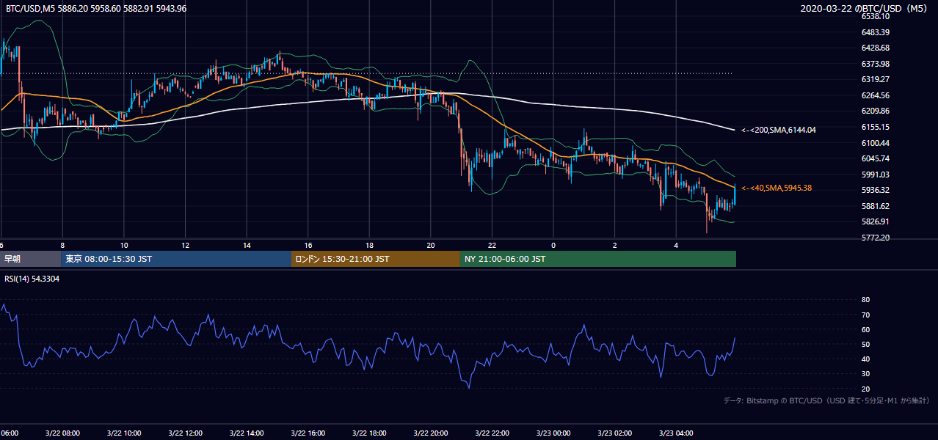Click the RSI 20 level label
This screenshot has height=440, width=938.
tap(865, 389)
